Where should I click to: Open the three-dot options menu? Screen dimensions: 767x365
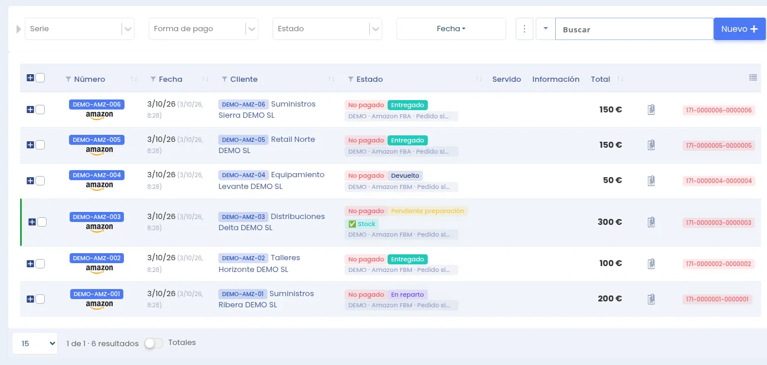click(x=525, y=29)
